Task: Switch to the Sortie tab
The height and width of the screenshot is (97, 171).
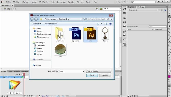Action: coord(10,71)
